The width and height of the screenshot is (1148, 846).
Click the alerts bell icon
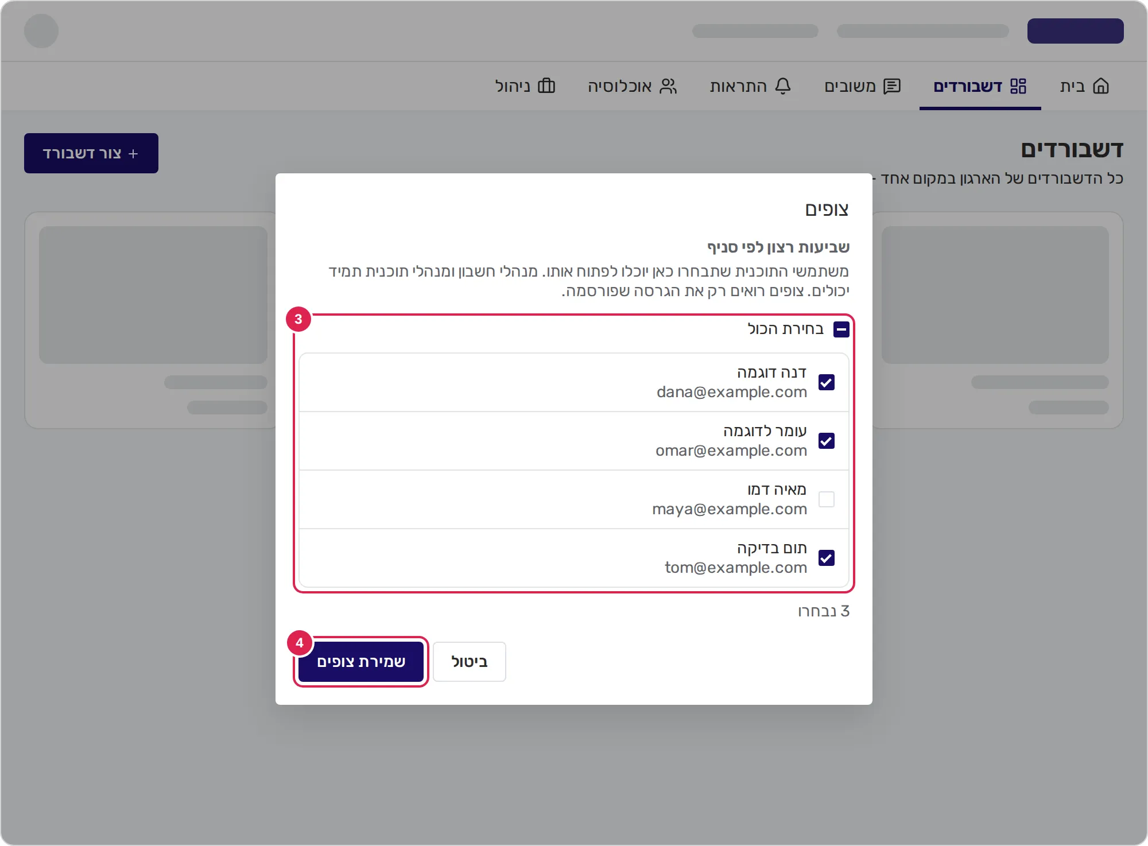[783, 86]
